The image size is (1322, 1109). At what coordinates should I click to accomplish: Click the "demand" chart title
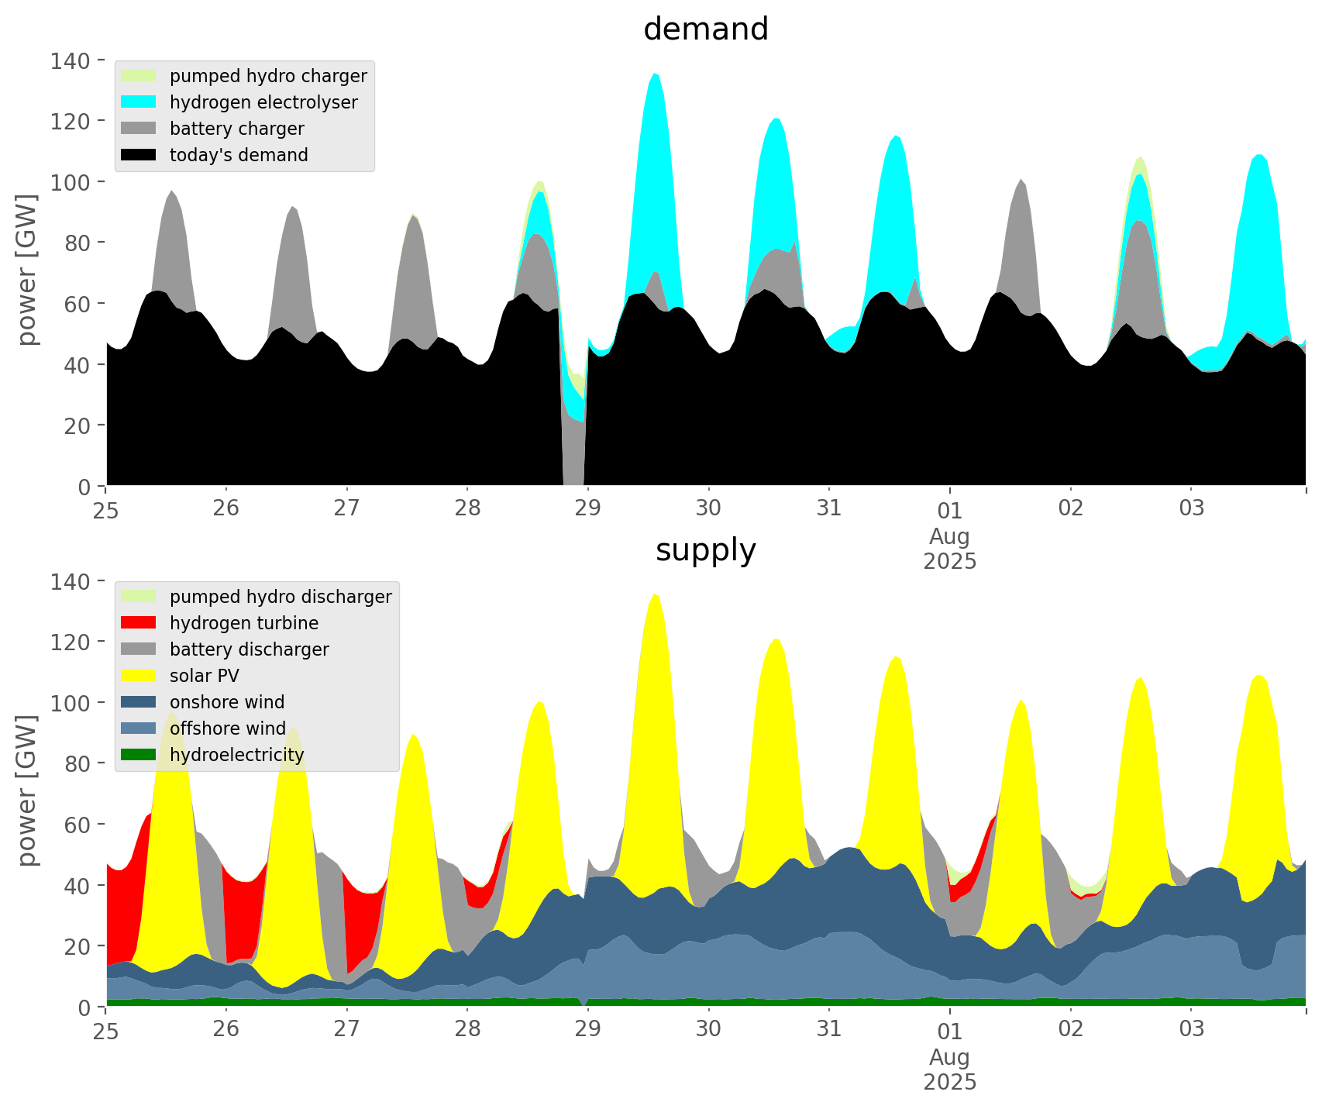point(705,29)
